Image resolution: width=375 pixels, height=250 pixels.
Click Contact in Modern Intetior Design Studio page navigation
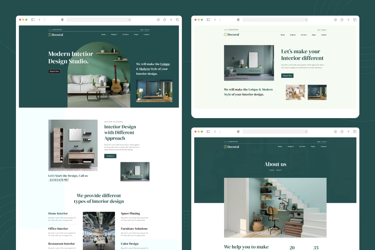[146, 34]
